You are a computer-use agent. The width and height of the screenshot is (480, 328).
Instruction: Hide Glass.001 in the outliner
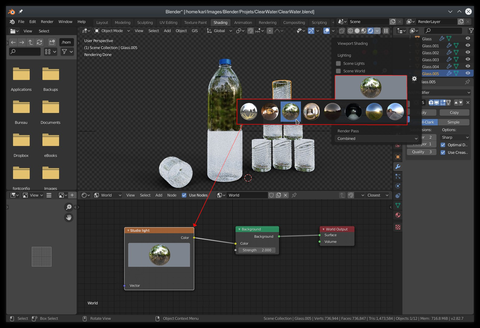(x=468, y=45)
